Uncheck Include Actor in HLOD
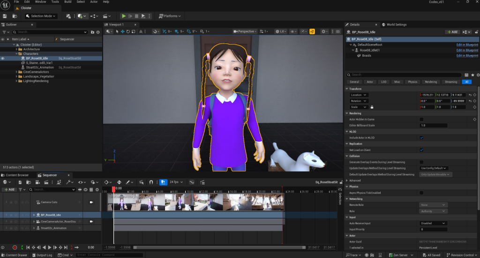 coord(421,137)
